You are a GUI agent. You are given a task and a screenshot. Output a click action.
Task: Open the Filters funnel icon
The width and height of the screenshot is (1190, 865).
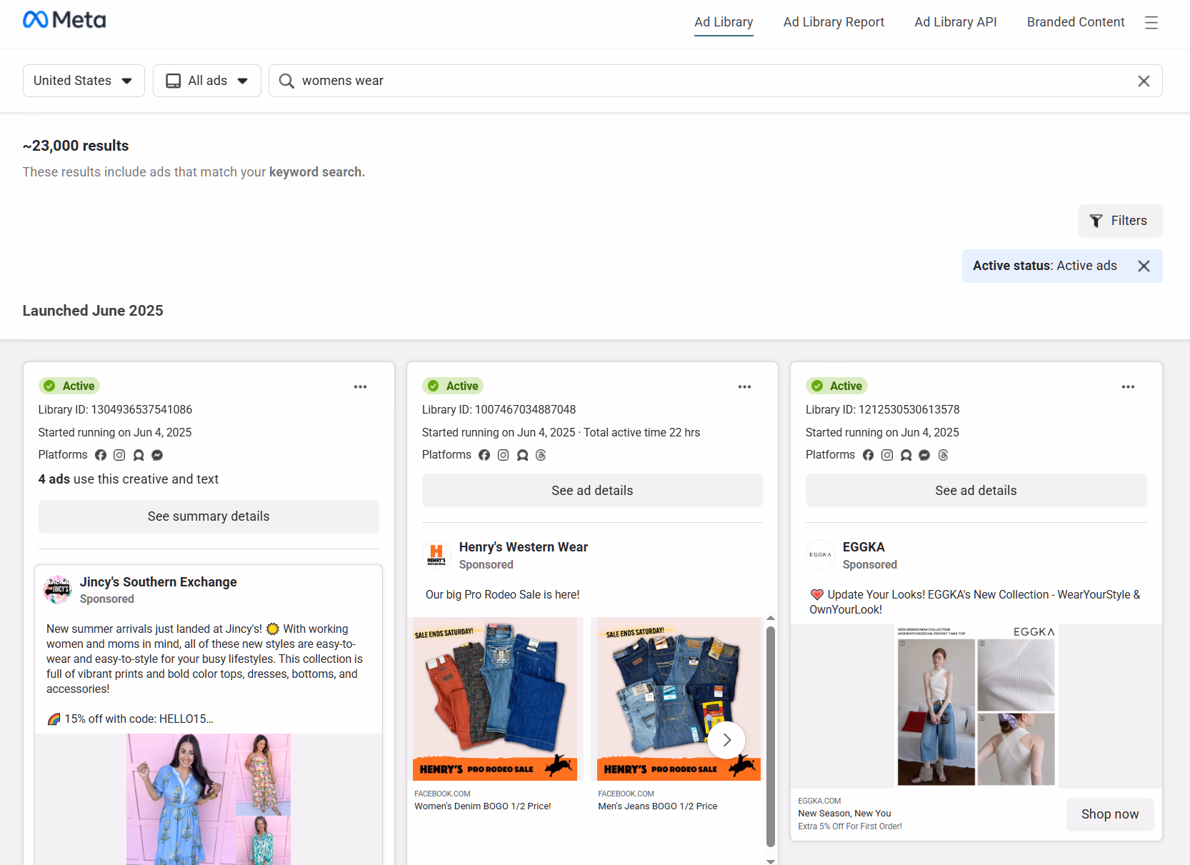coord(1096,221)
